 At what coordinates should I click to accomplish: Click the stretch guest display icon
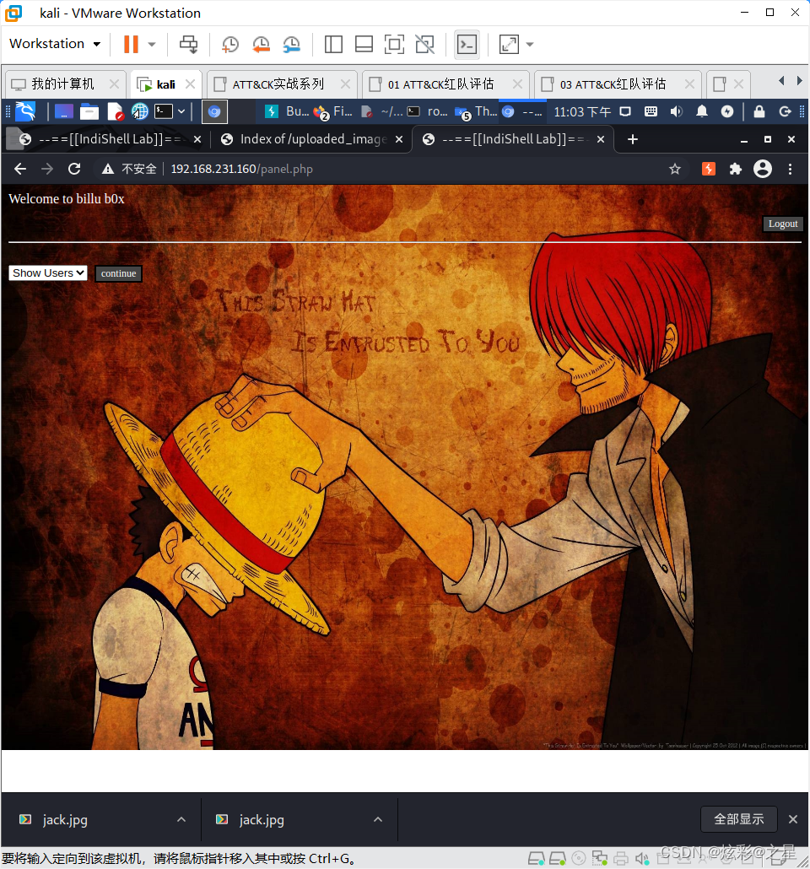click(x=509, y=45)
